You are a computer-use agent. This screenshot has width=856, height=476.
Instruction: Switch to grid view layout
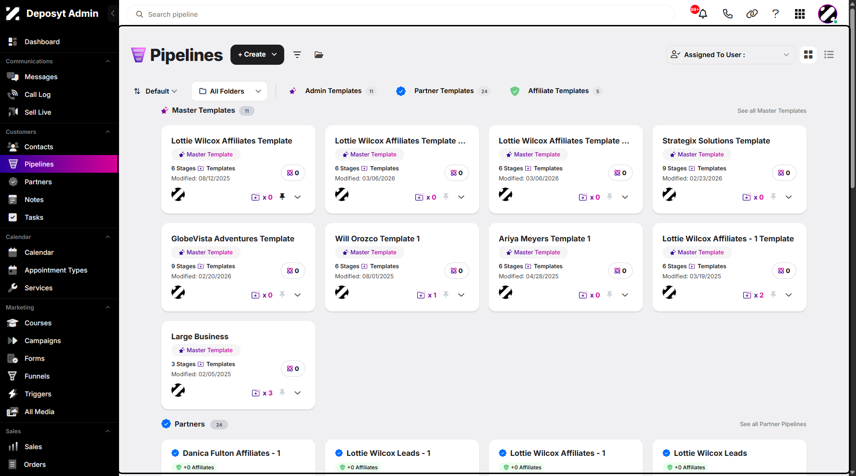pyautogui.click(x=808, y=55)
